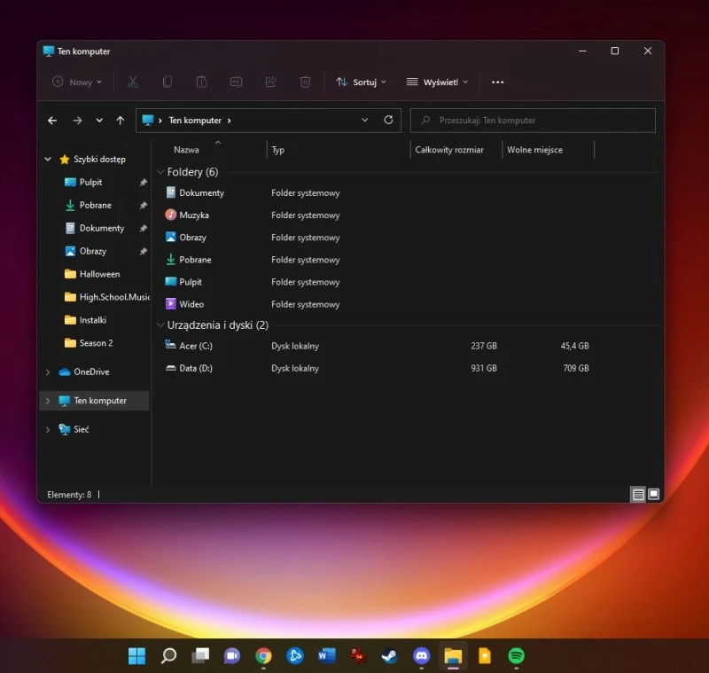The height and width of the screenshot is (673, 709).
Task: Click the Przeszukaj search field
Action: point(532,120)
